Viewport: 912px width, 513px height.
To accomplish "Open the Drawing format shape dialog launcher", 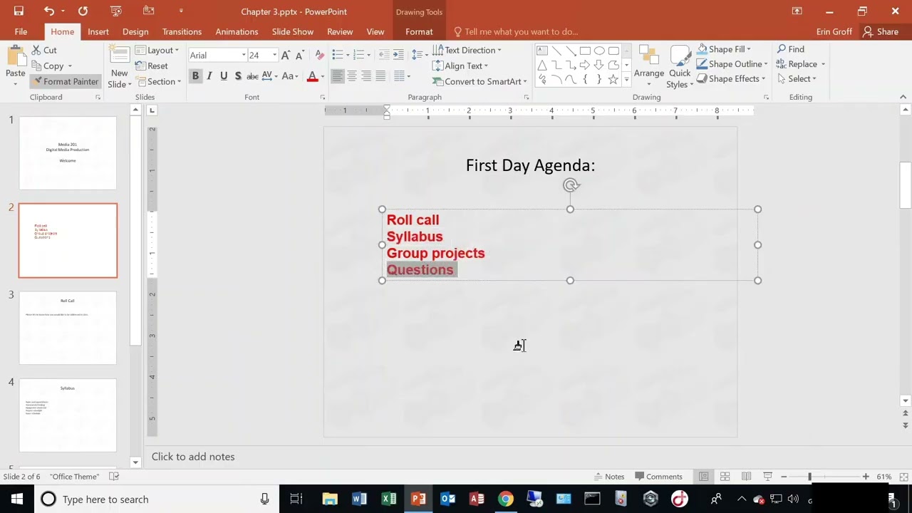I will [767, 97].
